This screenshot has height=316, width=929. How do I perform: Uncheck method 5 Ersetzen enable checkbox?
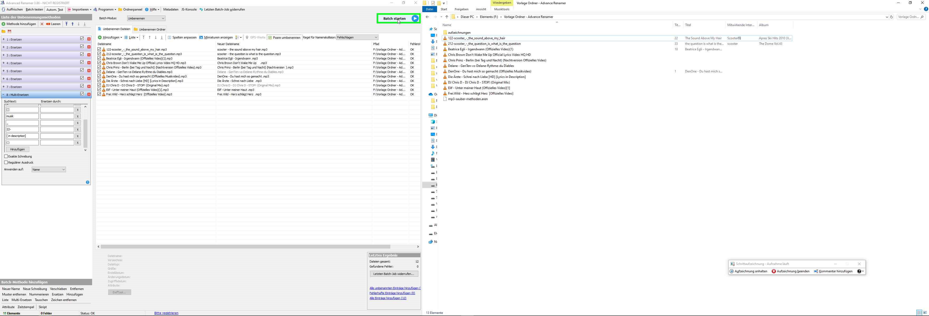click(x=82, y=70)
